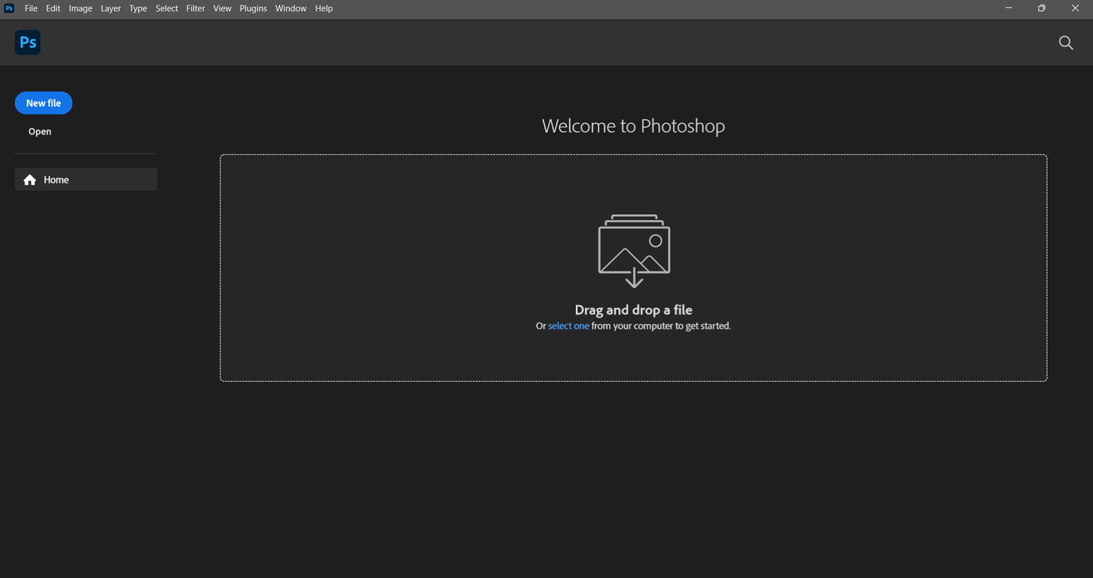Click the small Ps icon in title bar

coord(10,8)
